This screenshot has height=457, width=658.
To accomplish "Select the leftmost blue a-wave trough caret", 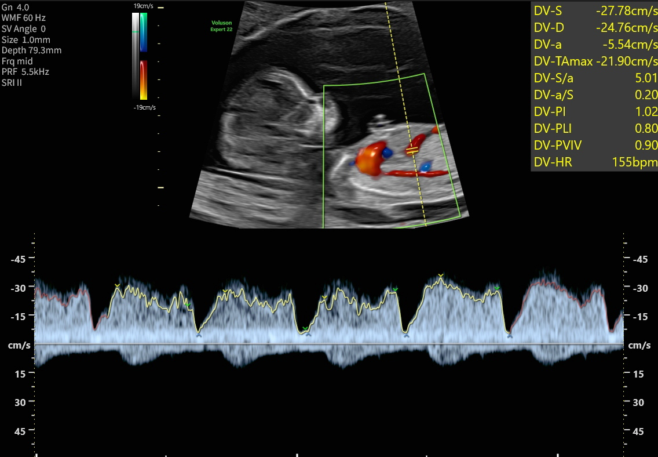I will tap(199, 335).
